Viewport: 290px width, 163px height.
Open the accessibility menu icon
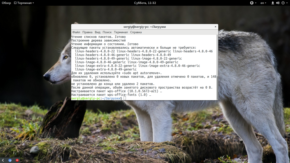pos(251,3)
